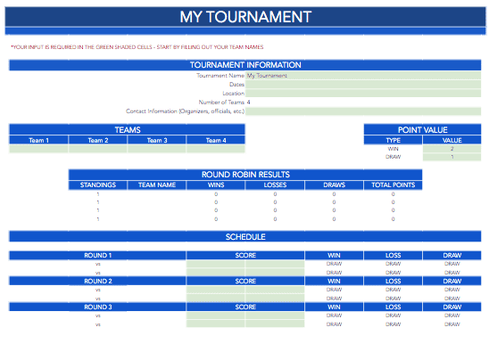Screen dimensions: 489x344
Task: Click the Number of Teams value 4
Action: (249, 102)
